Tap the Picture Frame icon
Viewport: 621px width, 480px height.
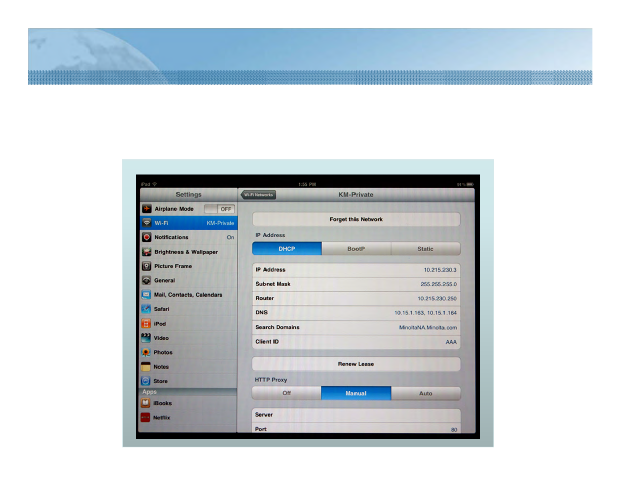pos(147,266)
